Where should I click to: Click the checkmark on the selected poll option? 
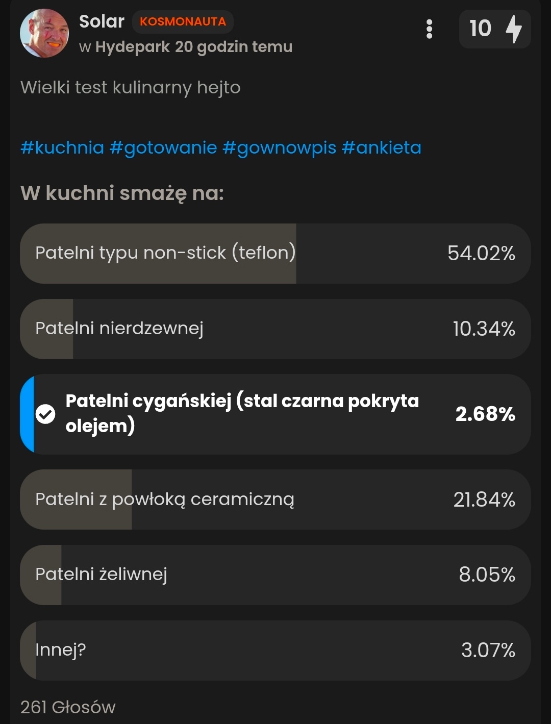(45, 414)
